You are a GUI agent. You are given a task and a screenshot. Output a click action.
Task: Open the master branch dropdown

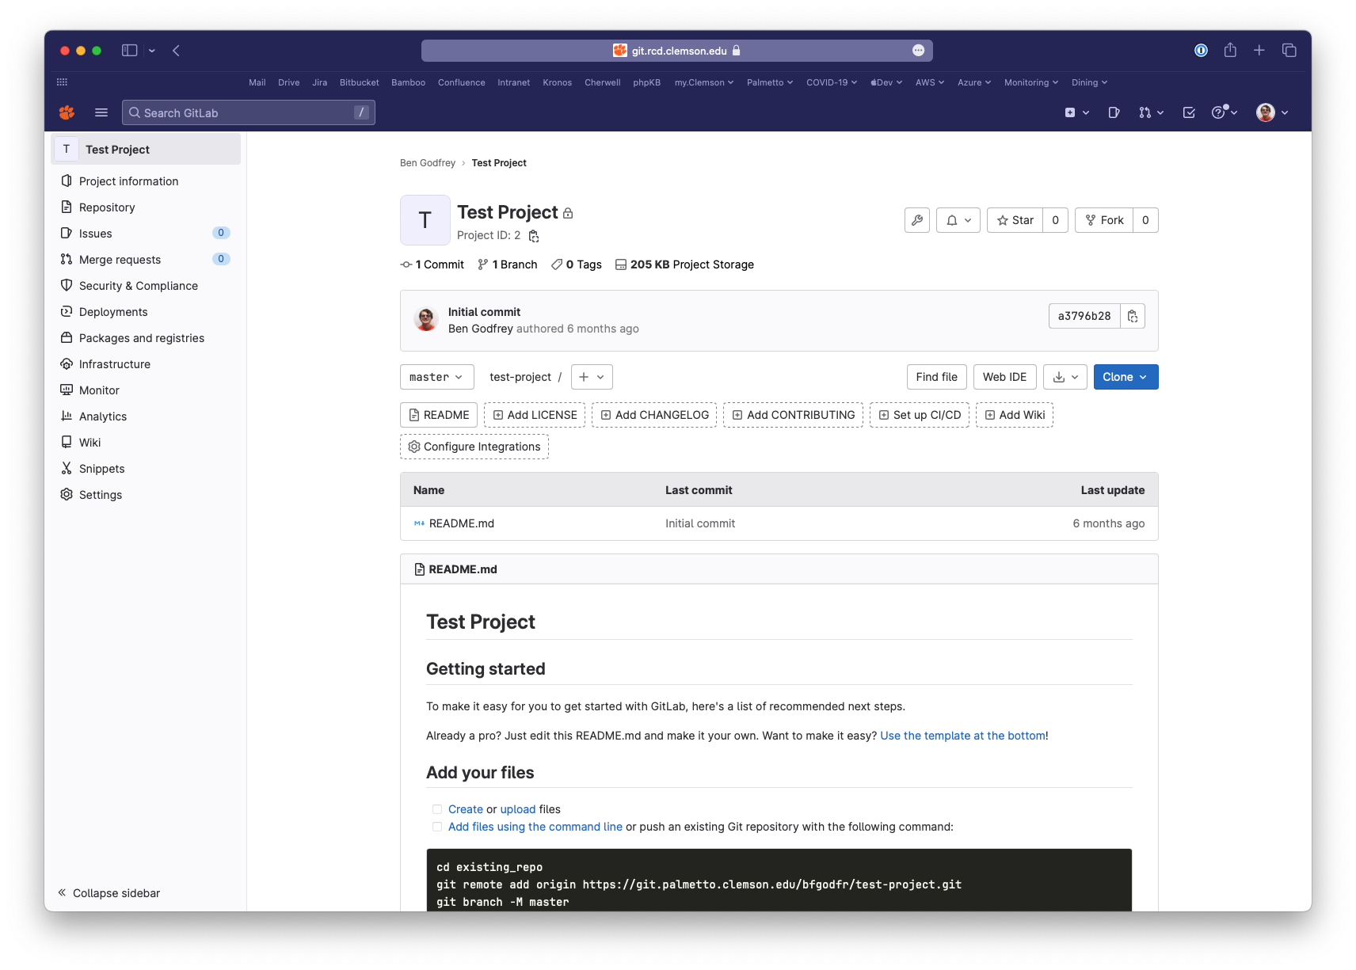436,377
